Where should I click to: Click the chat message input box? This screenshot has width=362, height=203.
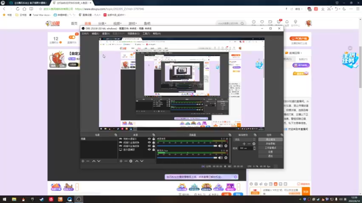click(281, 191)
